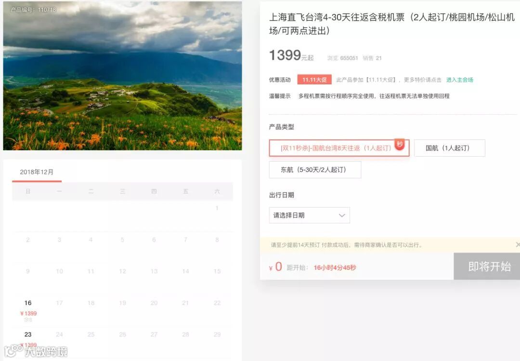The image size is (520, 361).
Task: Click the countdown timer 16小时4分45秒
Action: click(x=335, y=267)
